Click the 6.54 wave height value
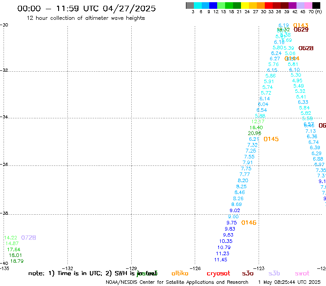 (262, 110)
